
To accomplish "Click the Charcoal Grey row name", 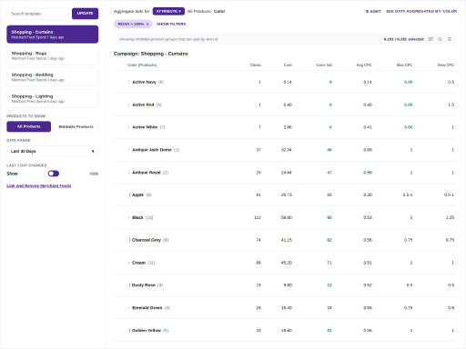I will coord(147,240).
